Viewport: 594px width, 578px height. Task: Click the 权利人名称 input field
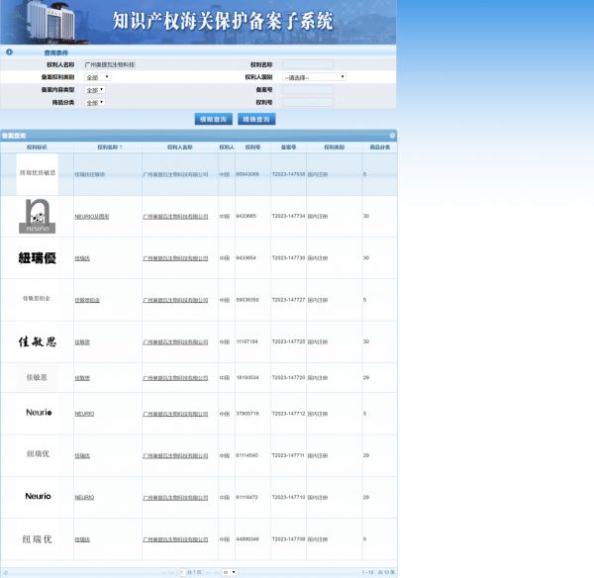[x=139, y=63]
